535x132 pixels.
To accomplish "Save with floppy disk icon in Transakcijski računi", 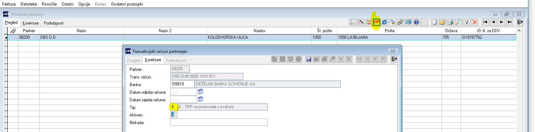I will pos(308,59).
